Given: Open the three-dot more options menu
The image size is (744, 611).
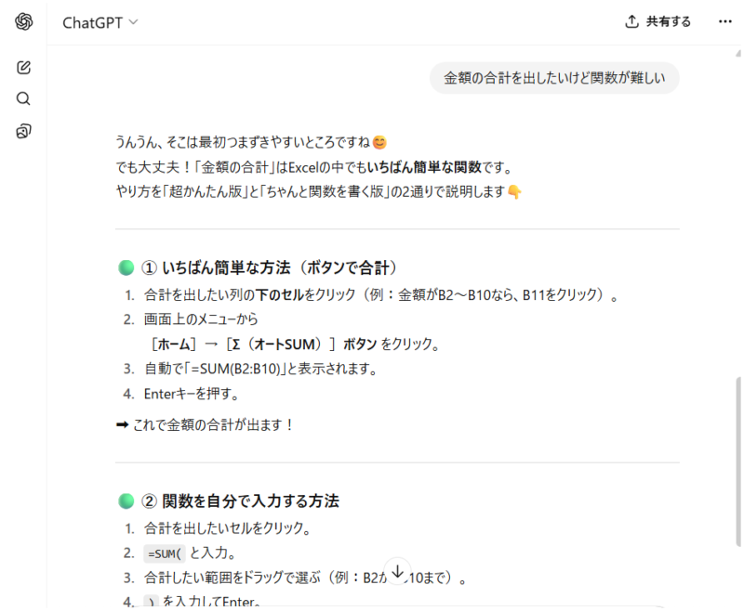Looking at the screenshot, I should coord(724,22).
